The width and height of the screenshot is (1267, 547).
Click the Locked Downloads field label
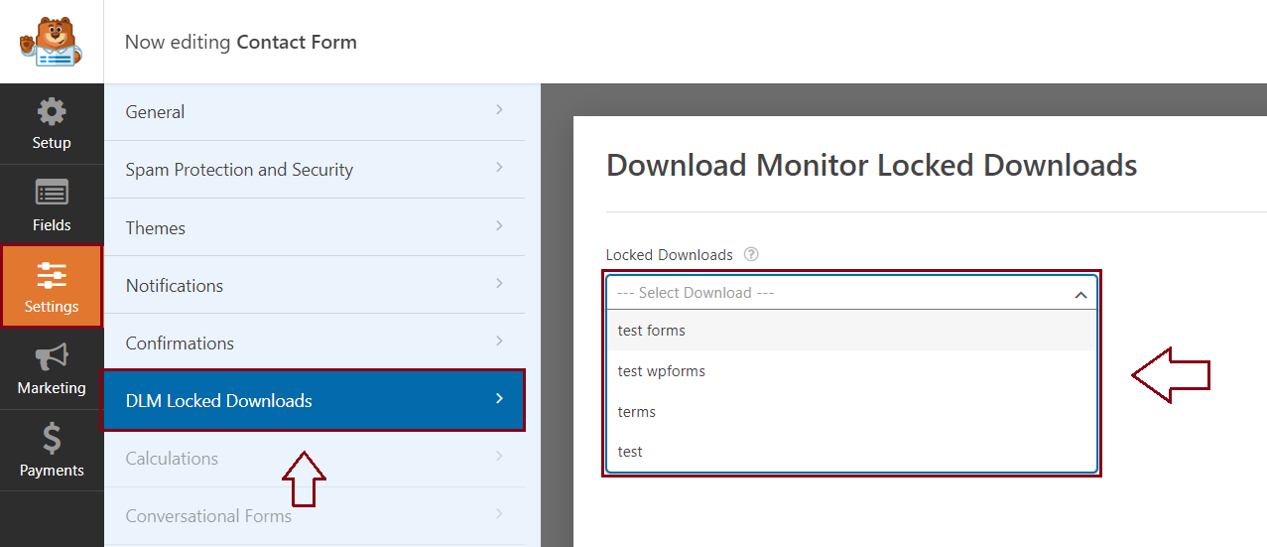coord(669,254)
